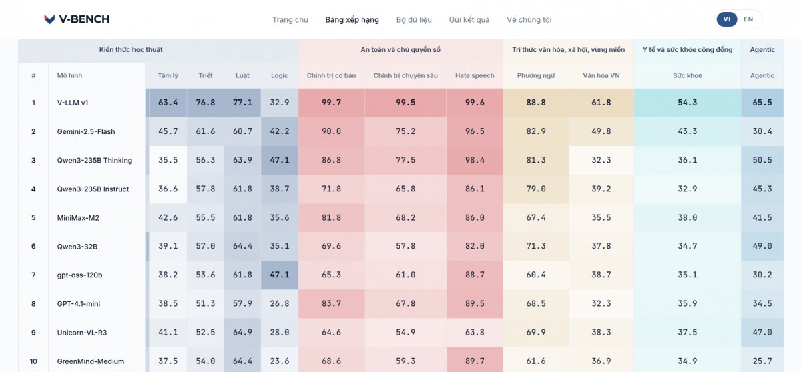Open the Bảng xếp hạng tab
The width and height of the screenshot is (801, 372).
point(352,19)
